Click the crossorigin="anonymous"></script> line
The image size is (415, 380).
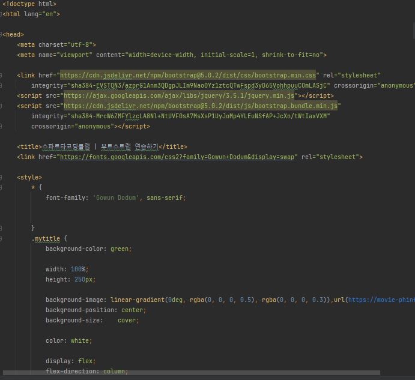(x=91, y=127)
